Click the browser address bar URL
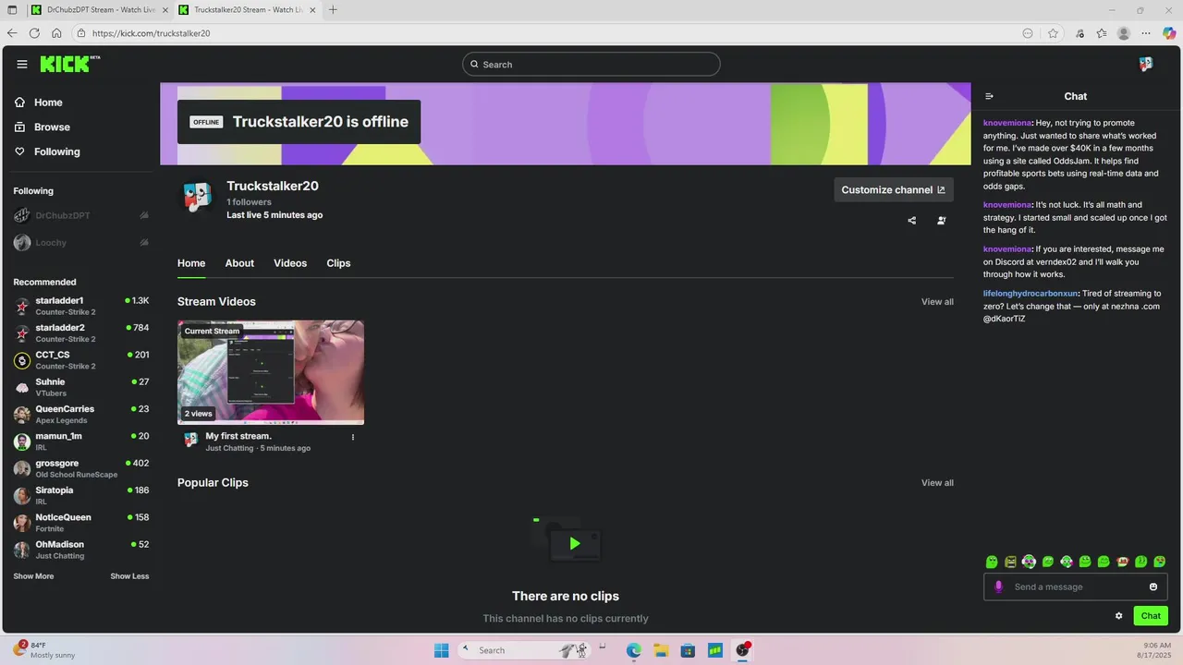The height and width of the screenshot is (665, 1183). [152, 33]
